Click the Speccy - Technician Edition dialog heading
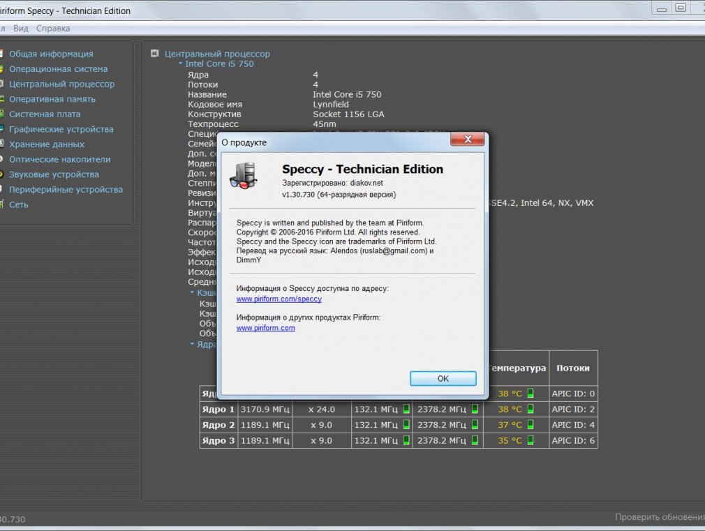 [x=362, y=169]
